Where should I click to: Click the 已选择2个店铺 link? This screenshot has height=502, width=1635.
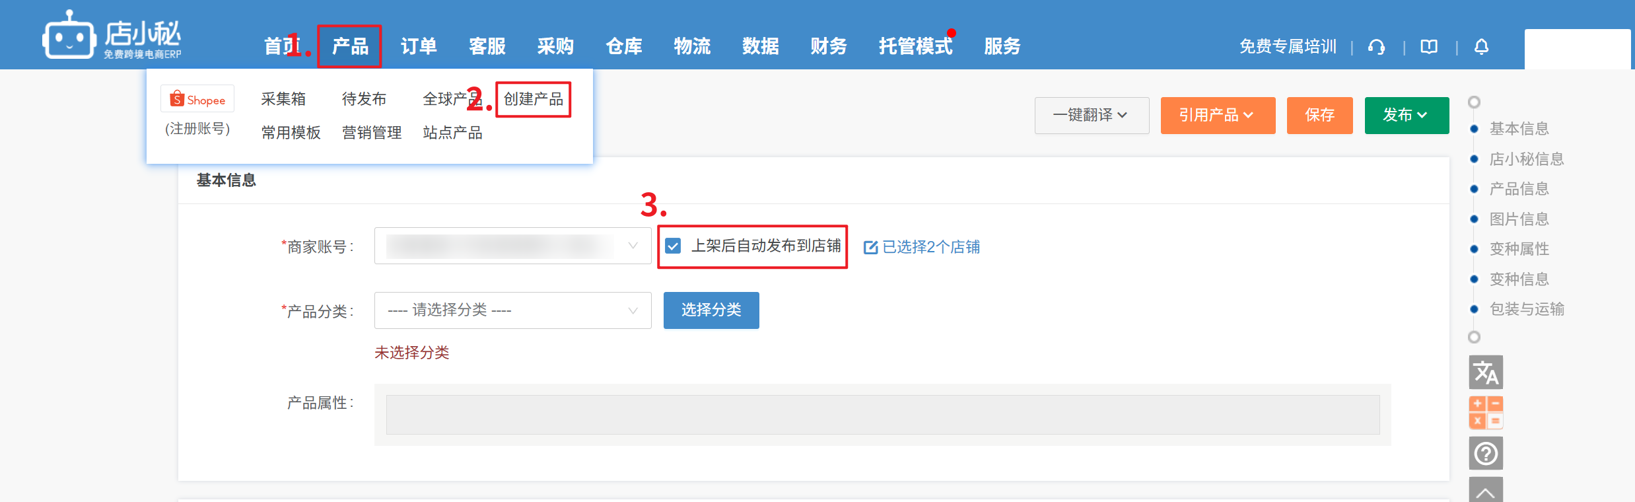click(x=922, y=247)
